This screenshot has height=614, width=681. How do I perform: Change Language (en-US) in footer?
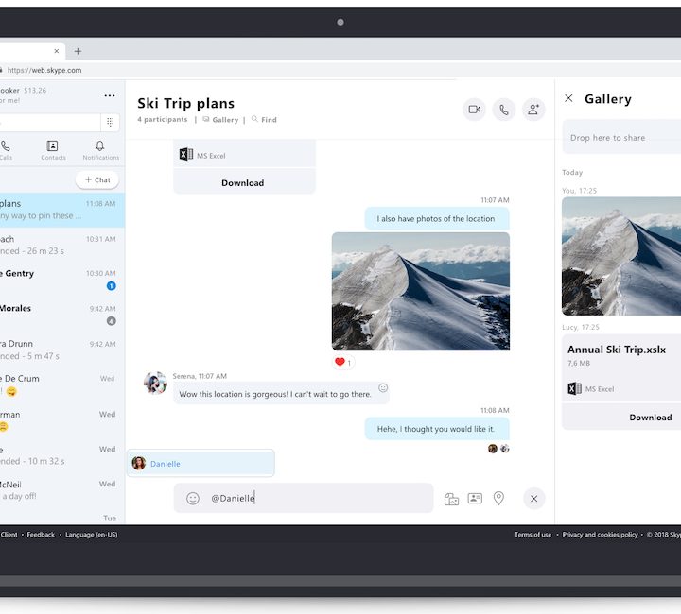coord(91,535)
